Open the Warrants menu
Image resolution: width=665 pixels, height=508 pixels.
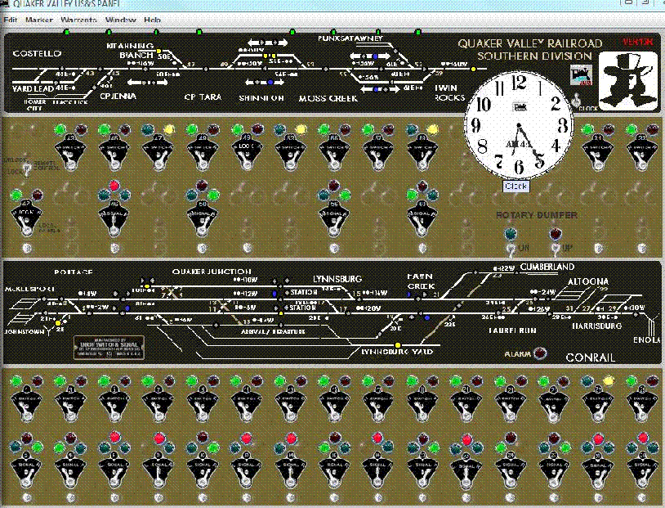(78, 20)
